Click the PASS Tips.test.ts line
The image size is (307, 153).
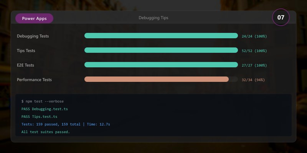pos(40,117)
